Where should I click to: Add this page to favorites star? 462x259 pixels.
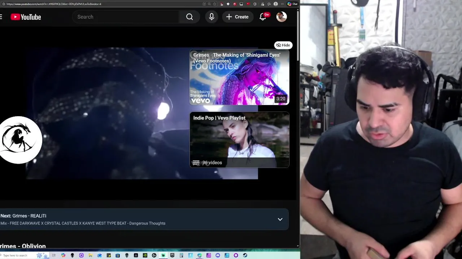(x=215, y=4)
